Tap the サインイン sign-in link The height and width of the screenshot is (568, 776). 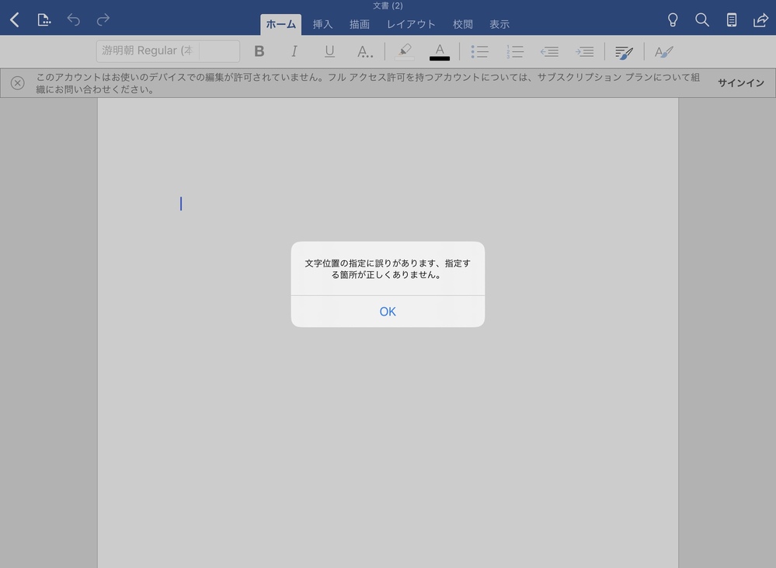740,83
